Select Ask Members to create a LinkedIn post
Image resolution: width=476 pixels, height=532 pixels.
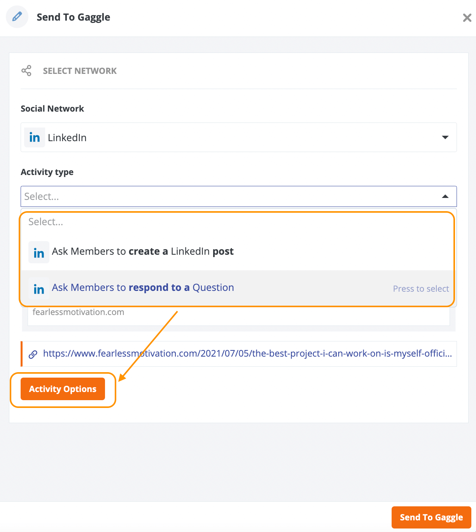pos(238,252)
